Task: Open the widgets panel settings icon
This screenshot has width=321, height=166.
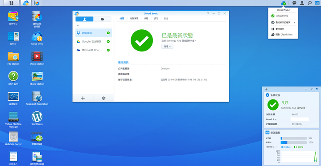Action: [317, 89]
